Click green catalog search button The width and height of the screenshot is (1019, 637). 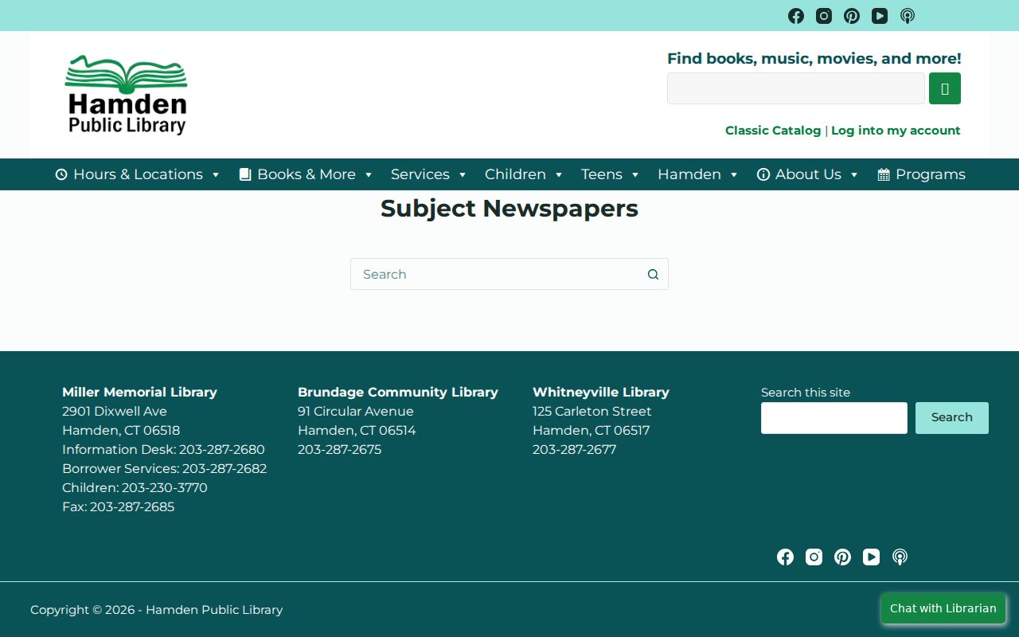(945, 88)
